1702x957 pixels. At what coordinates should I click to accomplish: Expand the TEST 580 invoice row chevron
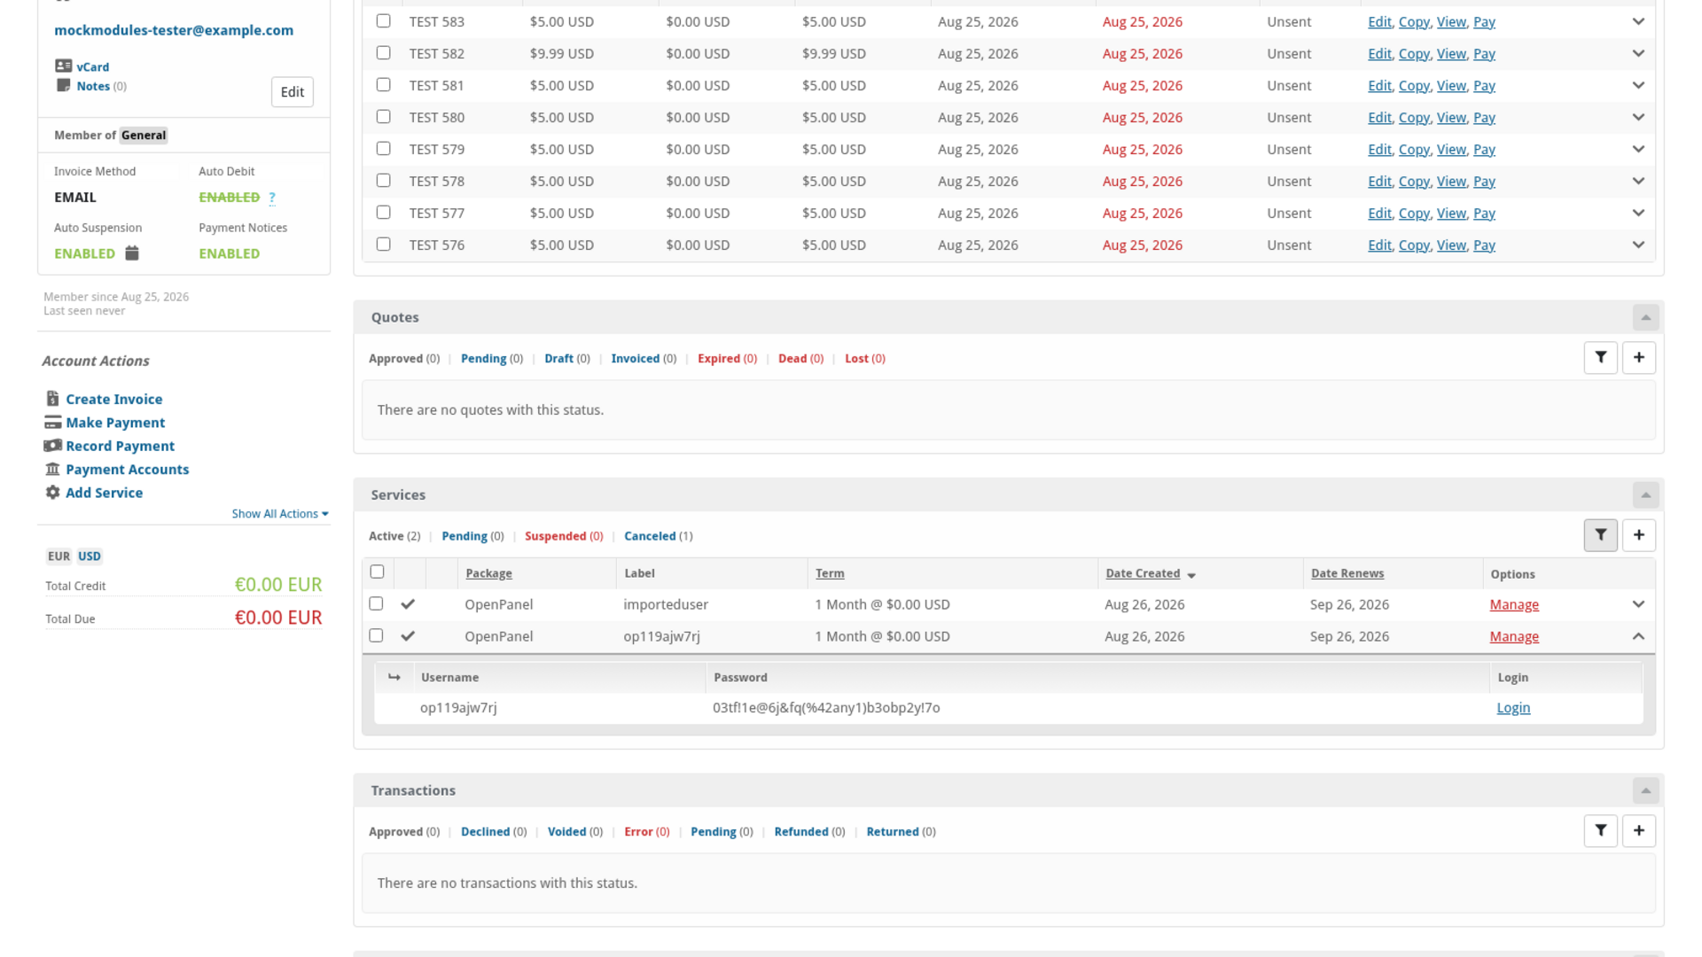pos(1638,117)
